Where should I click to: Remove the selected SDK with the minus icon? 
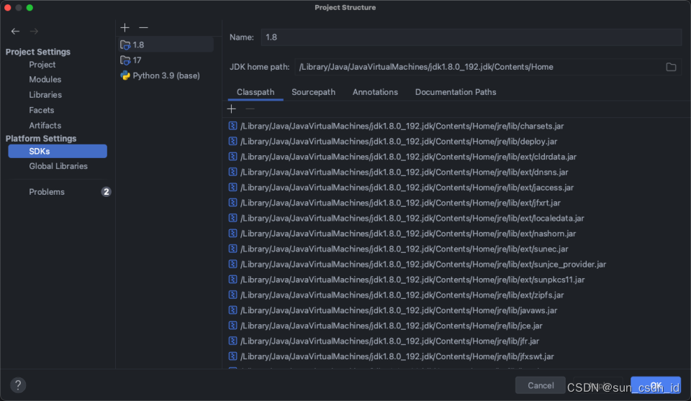143,28
